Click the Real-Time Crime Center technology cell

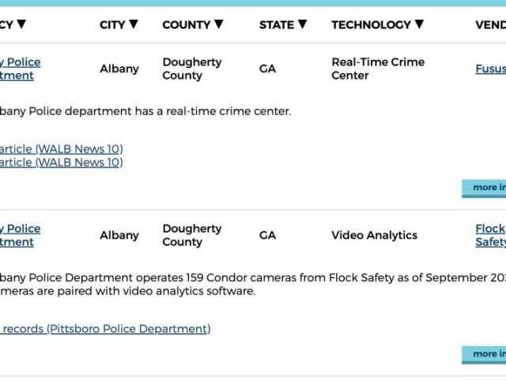click(x=378, y=69)
